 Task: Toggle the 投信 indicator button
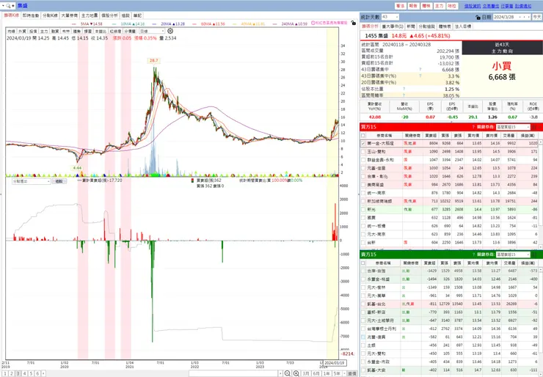pos(33,31)
